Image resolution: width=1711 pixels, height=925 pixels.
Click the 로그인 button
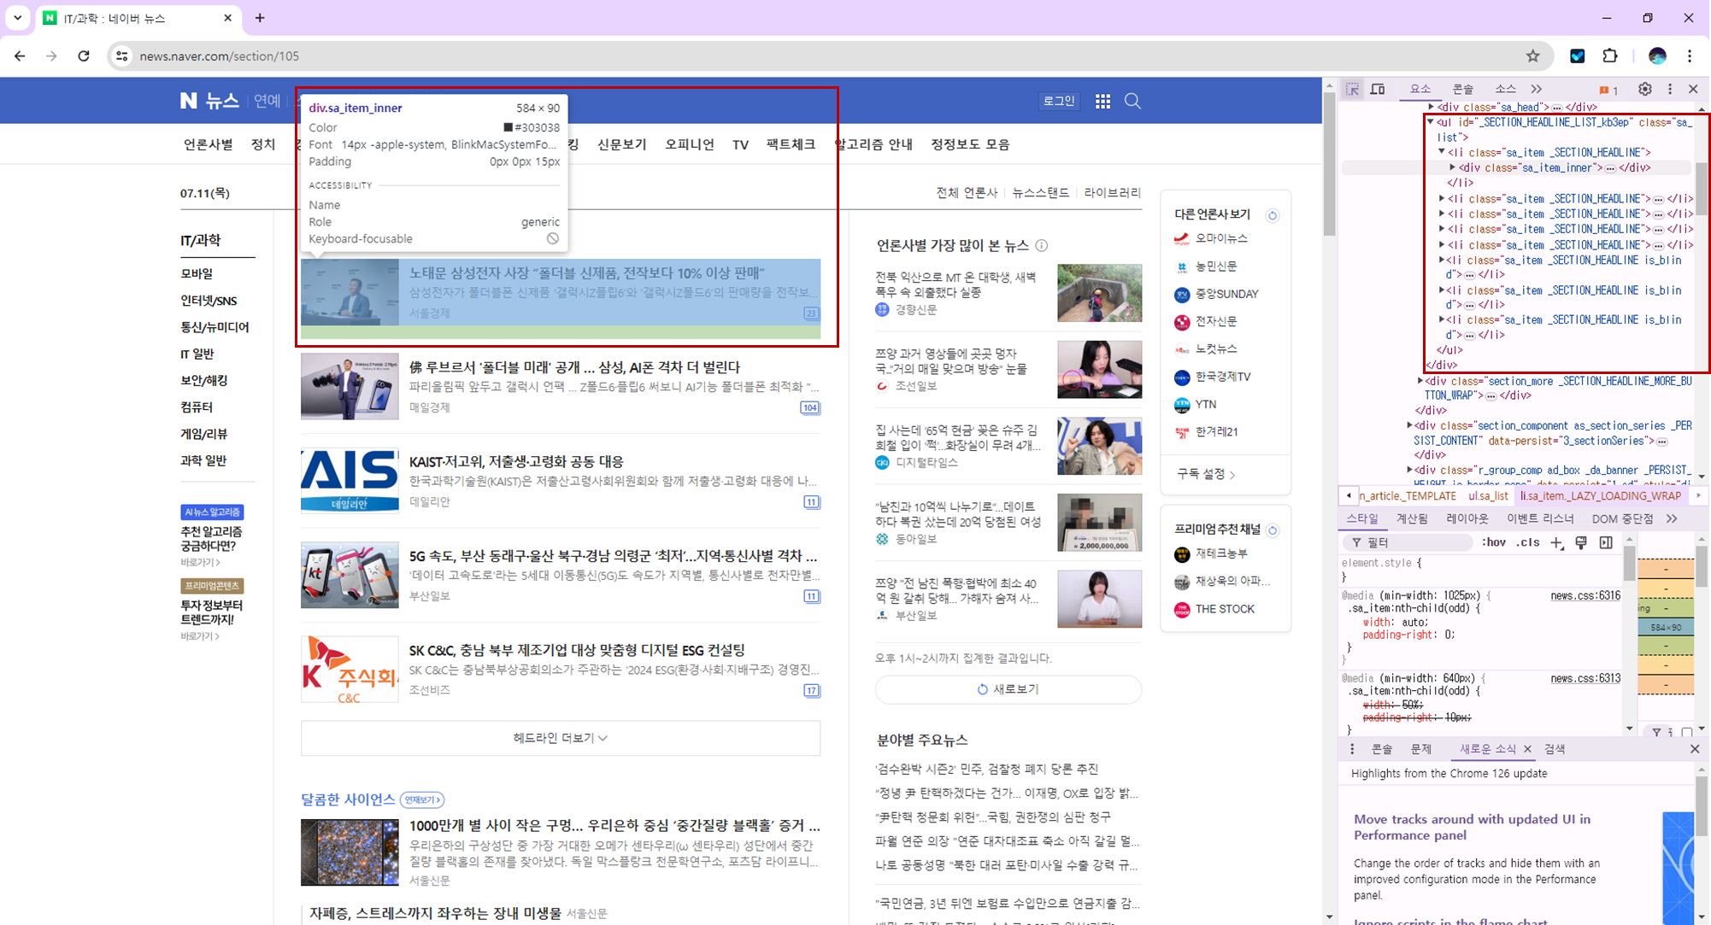point(1059,101)
